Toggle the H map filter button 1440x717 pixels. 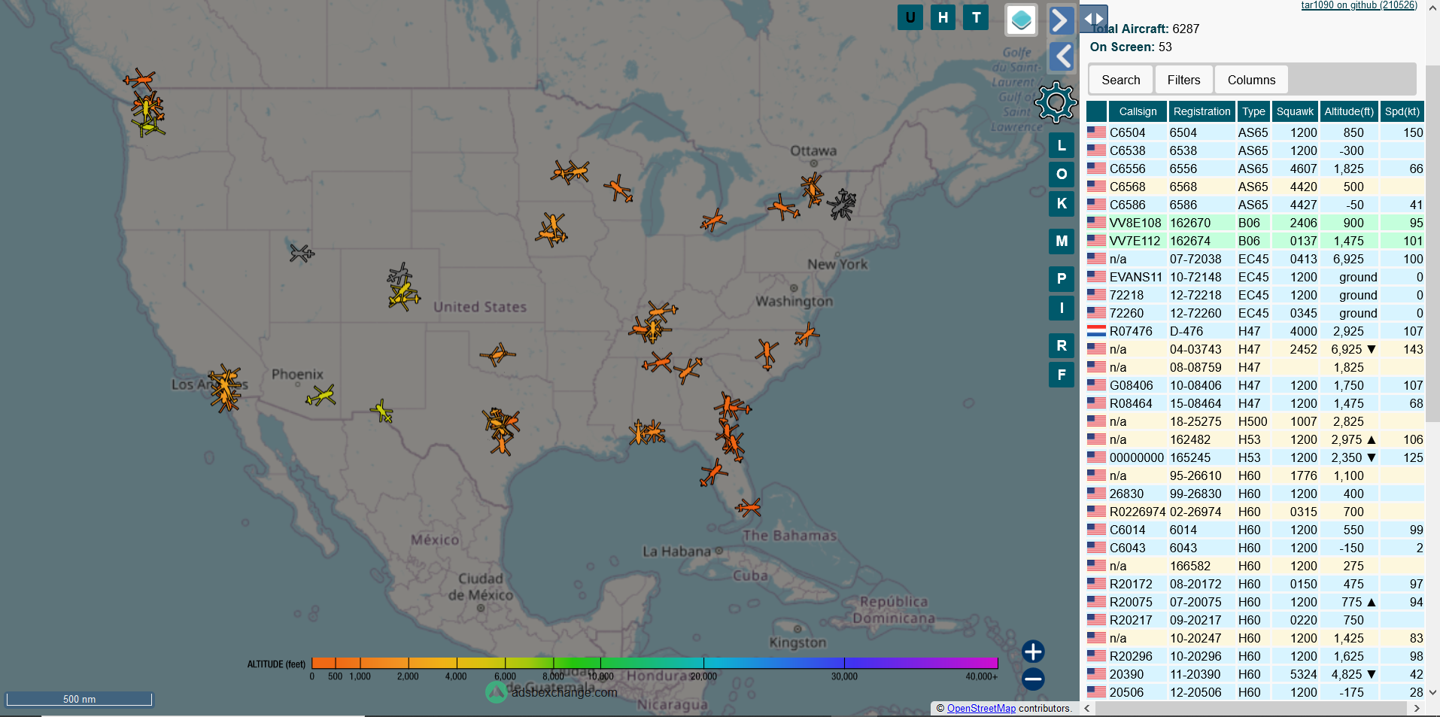tap(943, 17)
